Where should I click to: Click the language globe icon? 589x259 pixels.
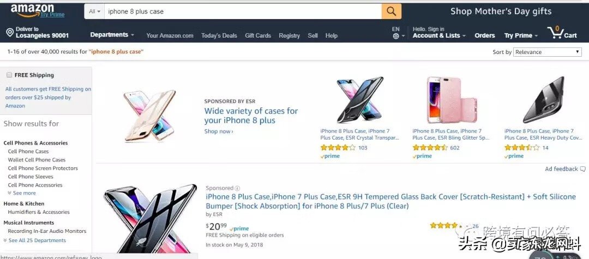pyautogui.click(x=396, y=36)
